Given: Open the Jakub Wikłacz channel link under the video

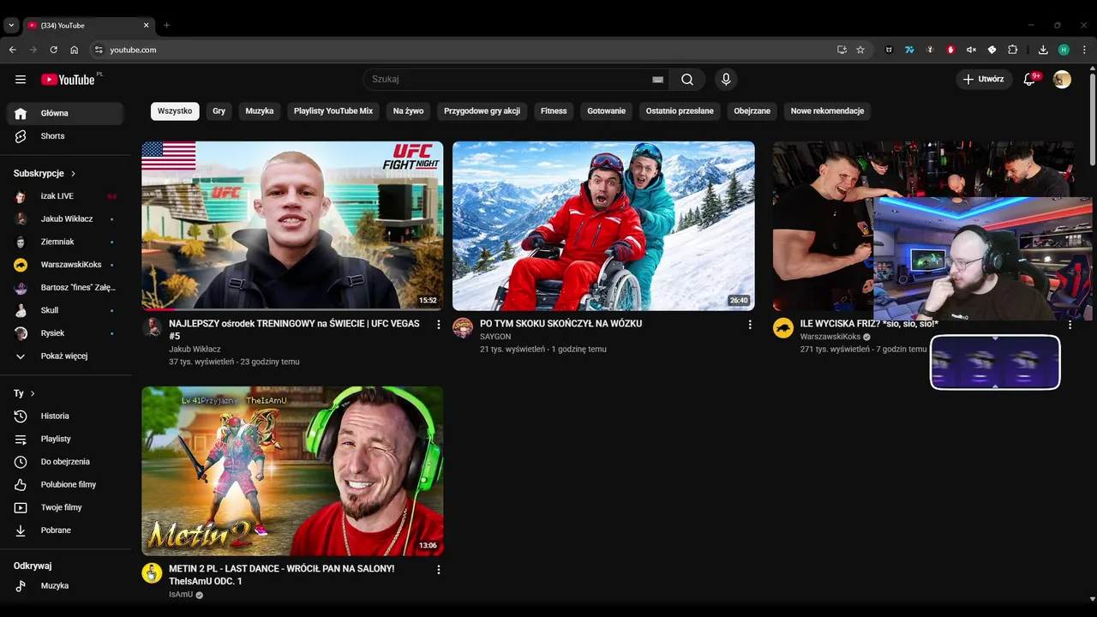Looking at the screenshot, I should 195,350.
